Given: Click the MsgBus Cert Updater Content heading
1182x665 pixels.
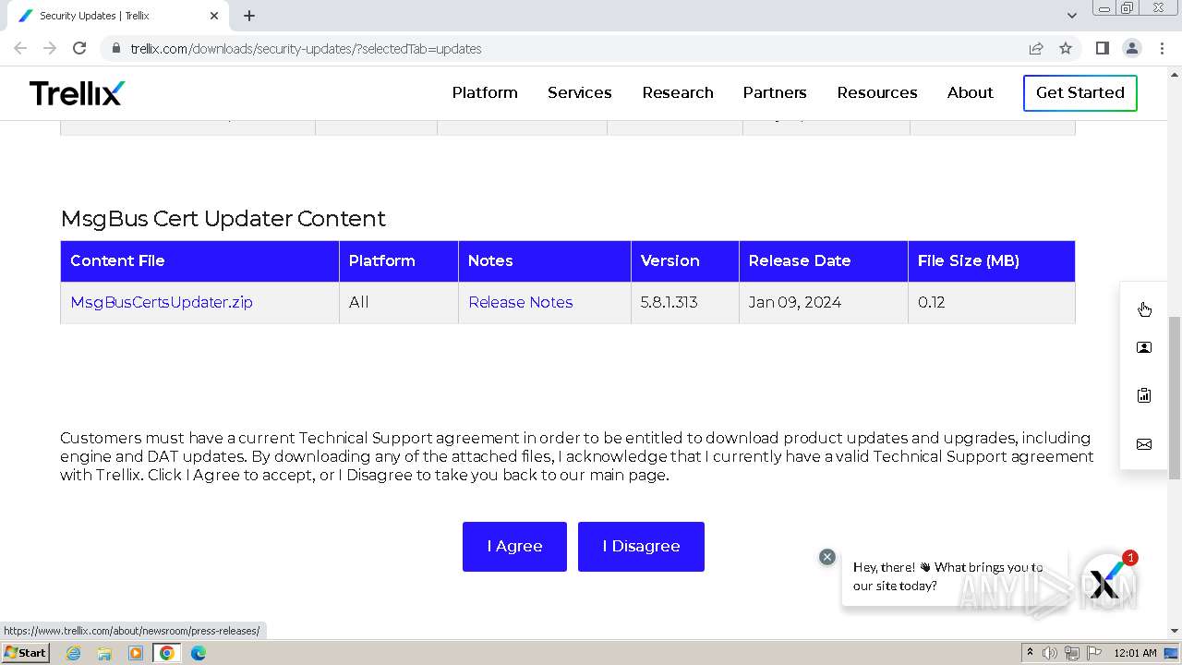Looking at the screenshot, I should tap(223, 219).
